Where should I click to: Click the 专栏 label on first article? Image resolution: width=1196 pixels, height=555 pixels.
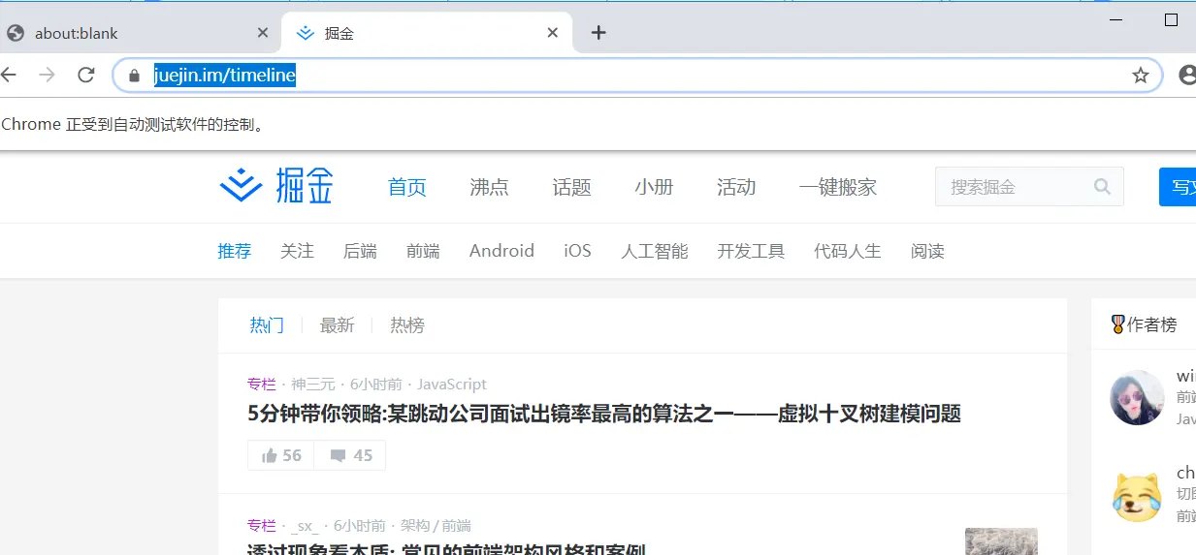coord(262,385)
